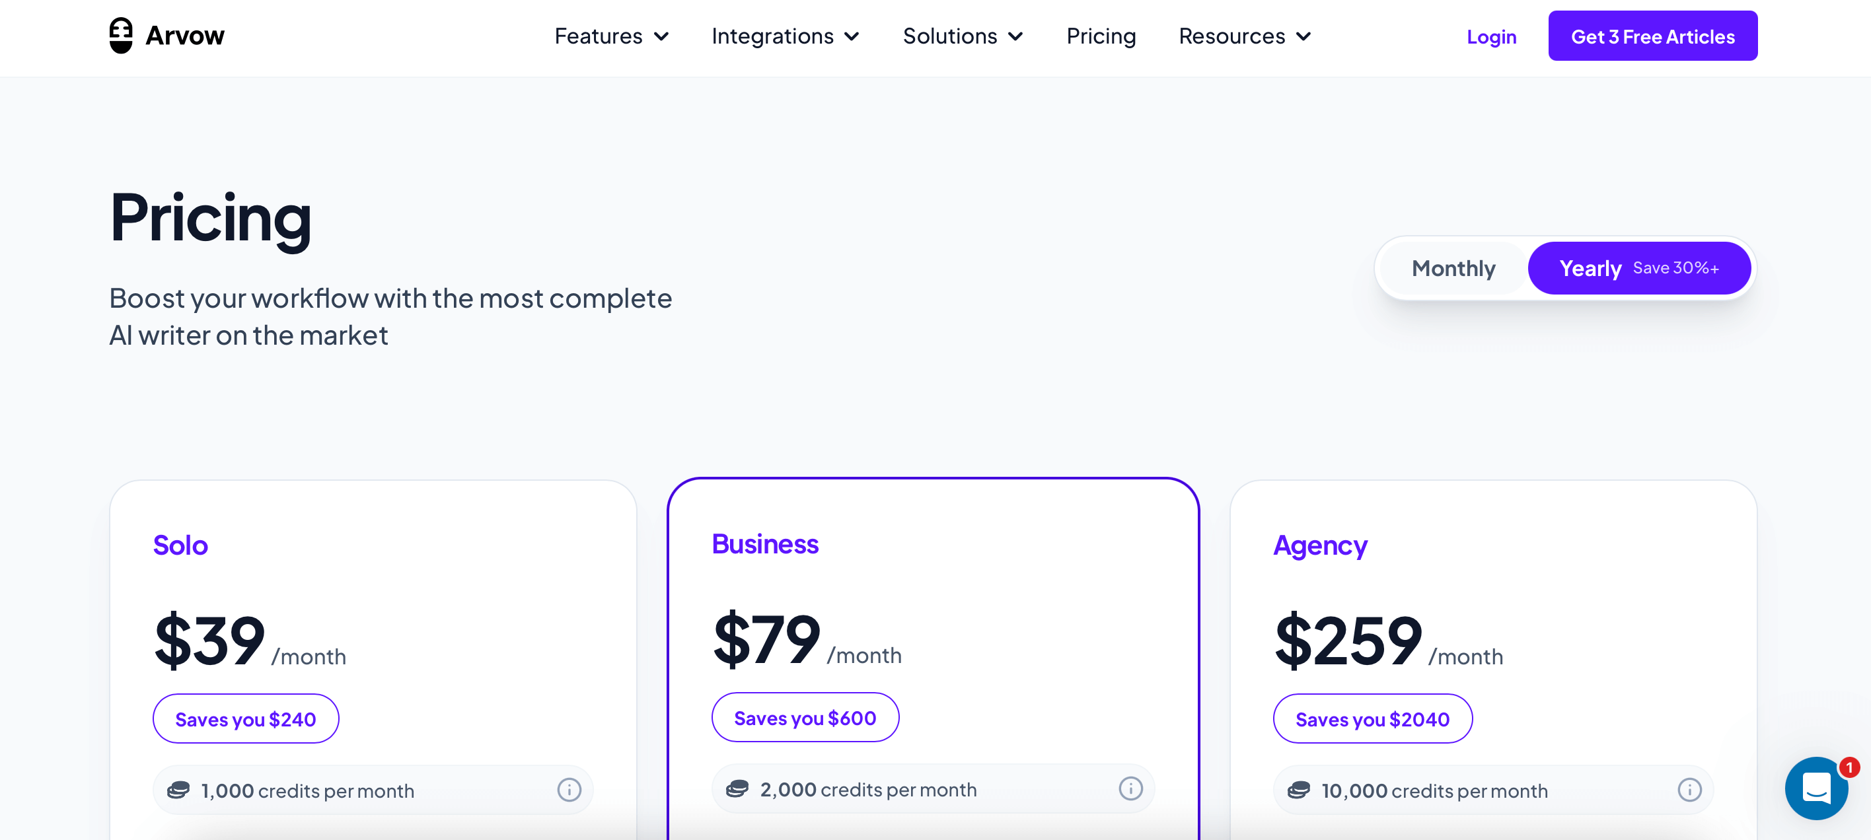1871x840 pixels.
Task: Click the $39 /month price
Action: (x=250, y=641)
